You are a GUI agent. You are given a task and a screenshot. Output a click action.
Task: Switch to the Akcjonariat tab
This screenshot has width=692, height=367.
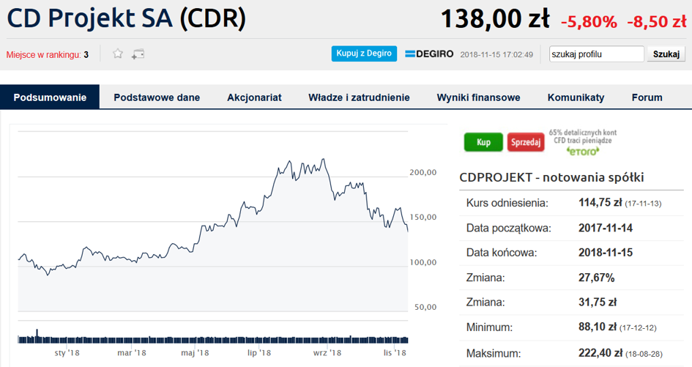click(254, 97)
